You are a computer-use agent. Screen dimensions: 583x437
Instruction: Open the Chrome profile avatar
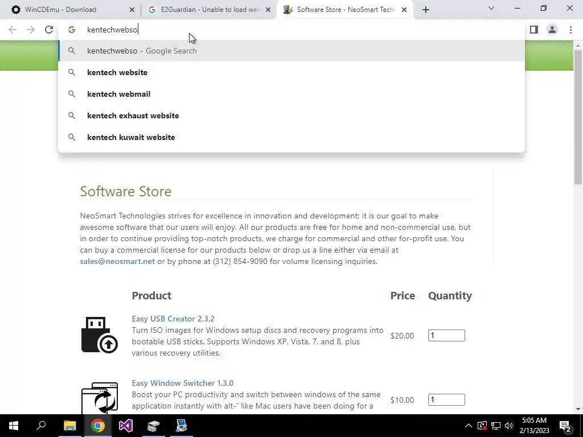coord(552,30)
